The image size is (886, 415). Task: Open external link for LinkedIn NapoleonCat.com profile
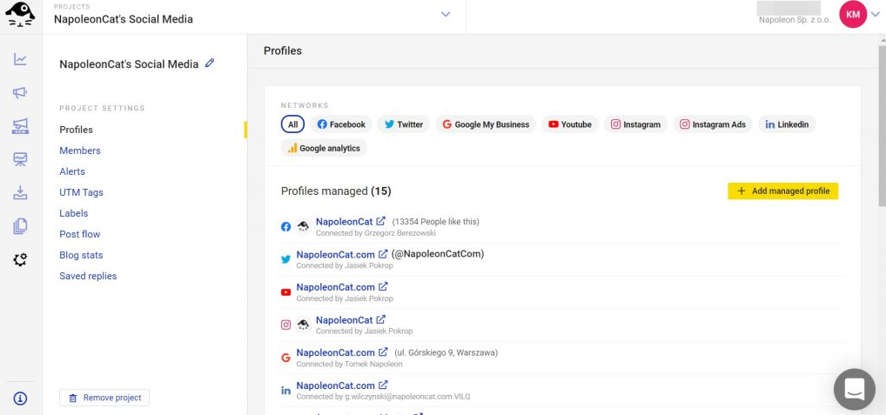383,385
